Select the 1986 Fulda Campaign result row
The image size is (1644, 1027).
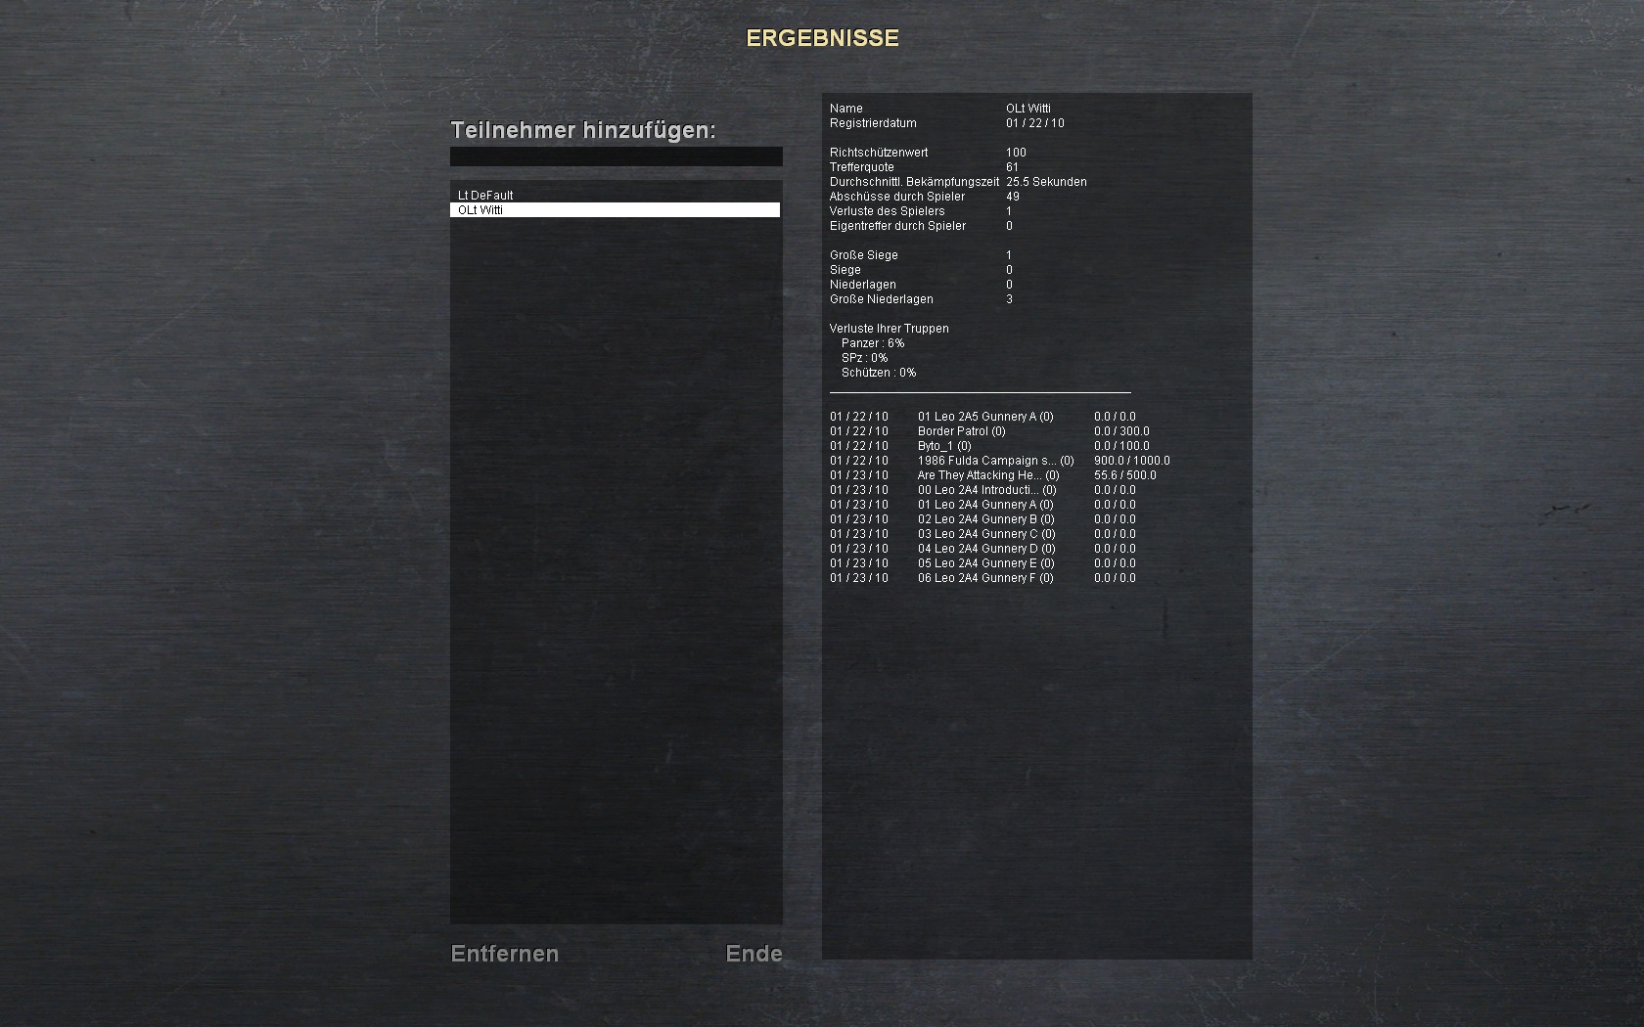tap(994, 461)
